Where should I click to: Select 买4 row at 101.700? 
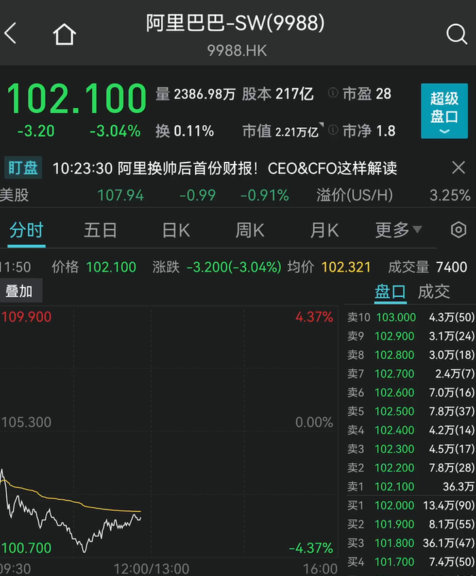(411, 562)
